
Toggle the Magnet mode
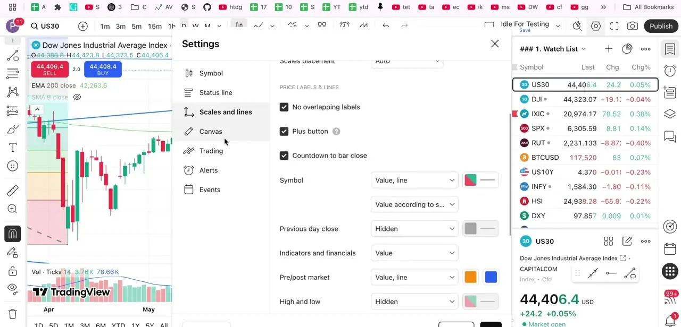13,234
